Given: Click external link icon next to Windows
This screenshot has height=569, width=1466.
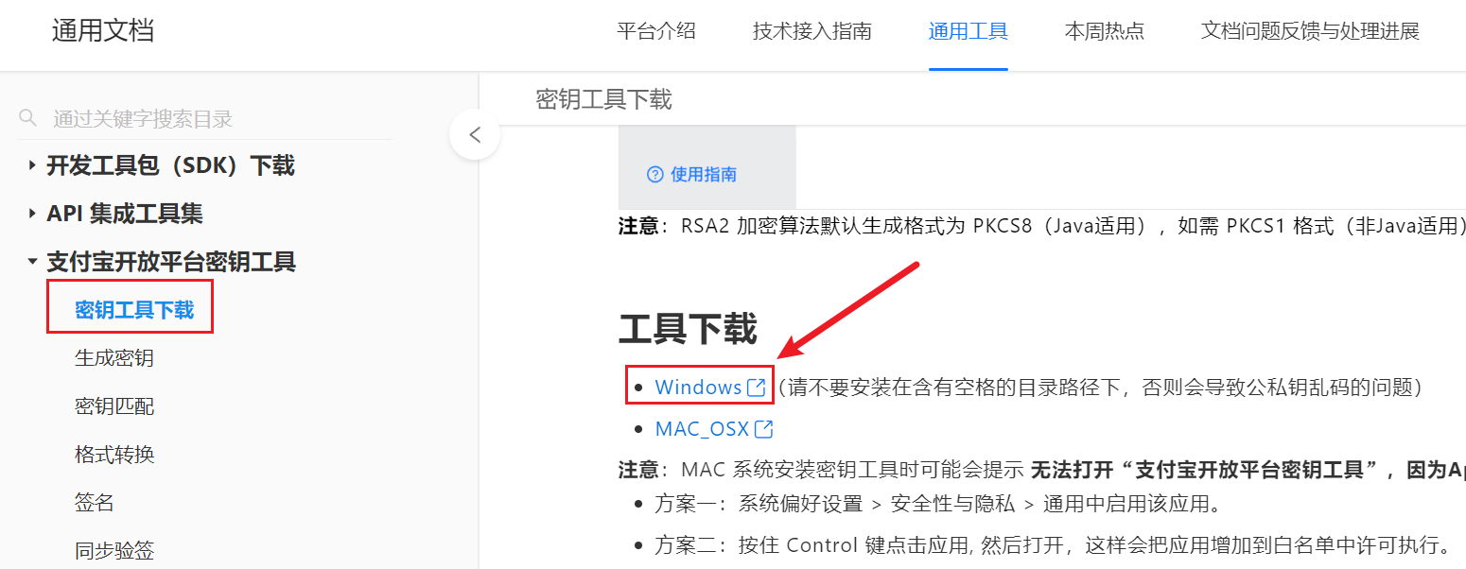Looking at the screenshot, I should [757, 388].
